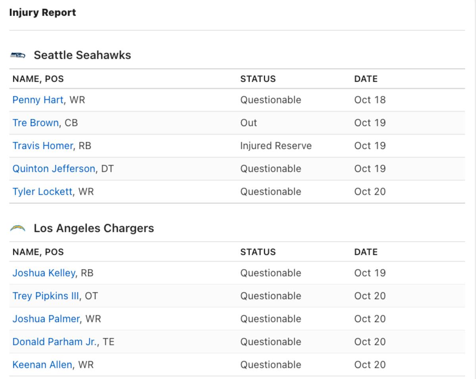Select the Joshua Palmer link
The width and height of the screenshot is (476, 379).
coord(46,319)
